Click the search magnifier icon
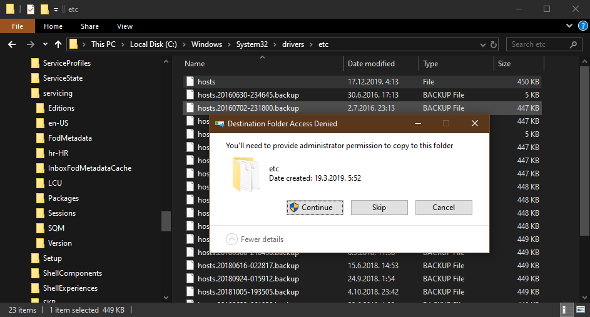Viewport: 590px width, 317px height. click(x=573, y=44)
